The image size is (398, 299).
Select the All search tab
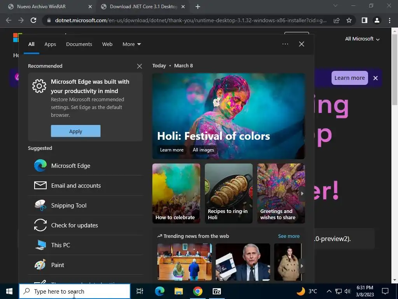click(x=31, y=44)
